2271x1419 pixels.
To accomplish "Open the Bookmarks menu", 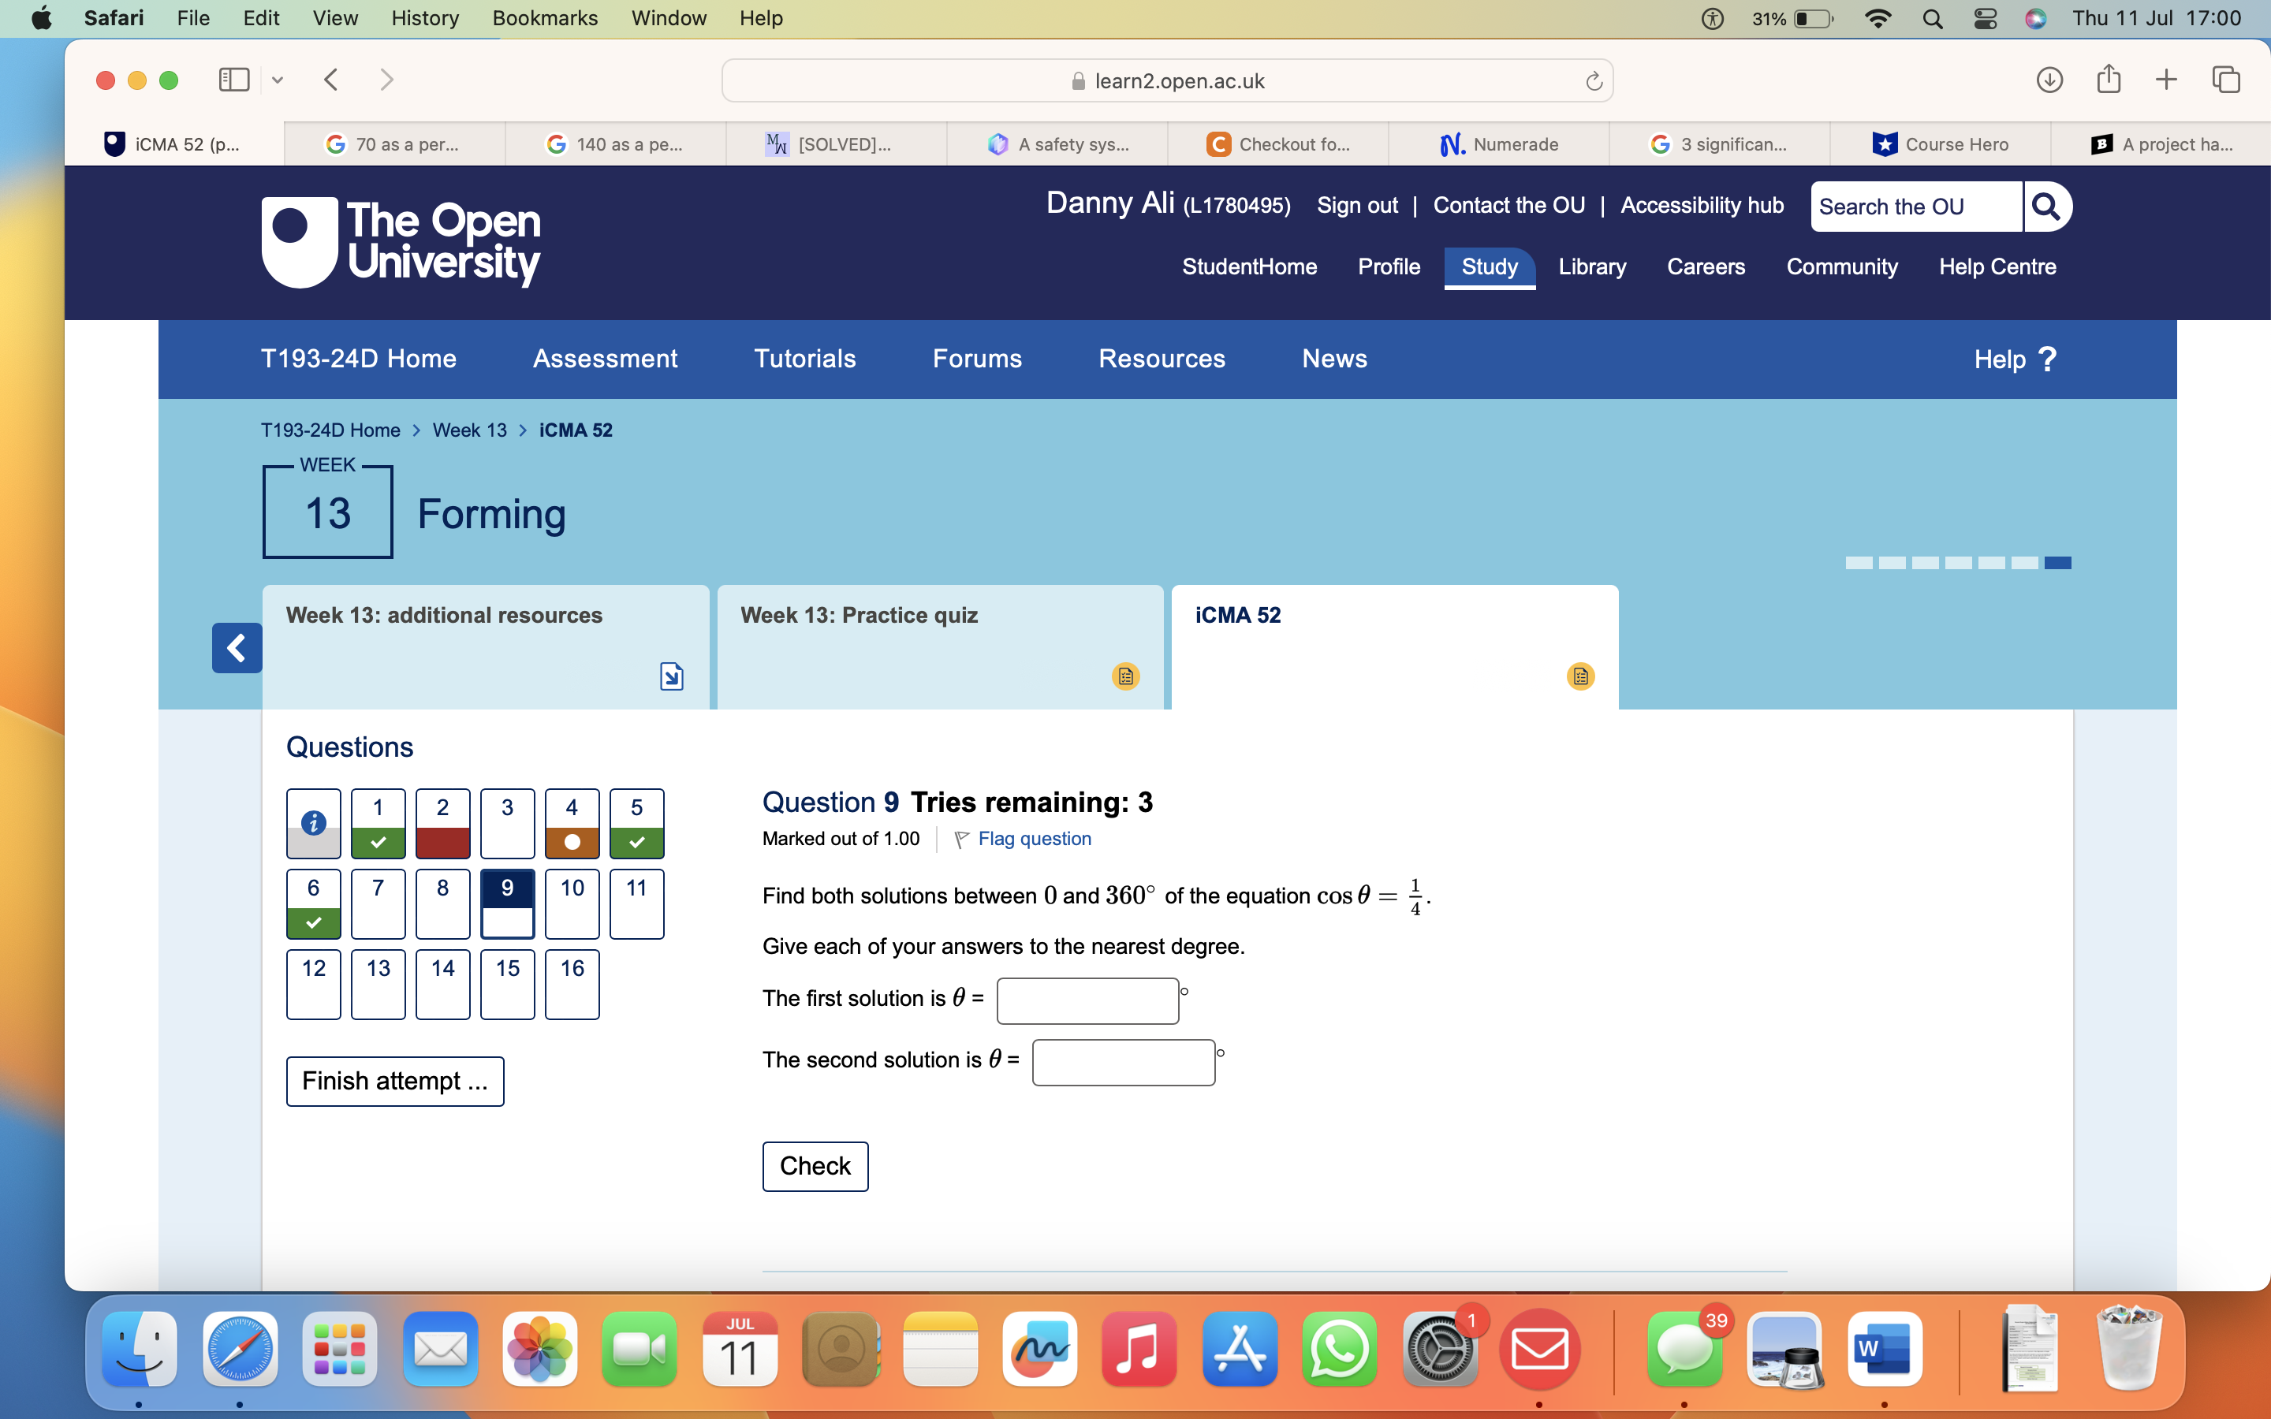I will [544, 19].
